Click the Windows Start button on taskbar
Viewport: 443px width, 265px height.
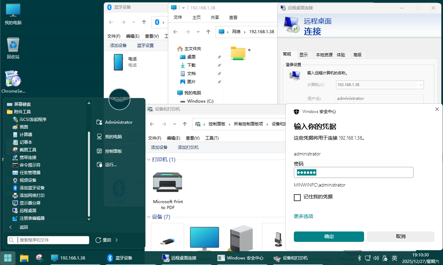[x=8, y=258]
